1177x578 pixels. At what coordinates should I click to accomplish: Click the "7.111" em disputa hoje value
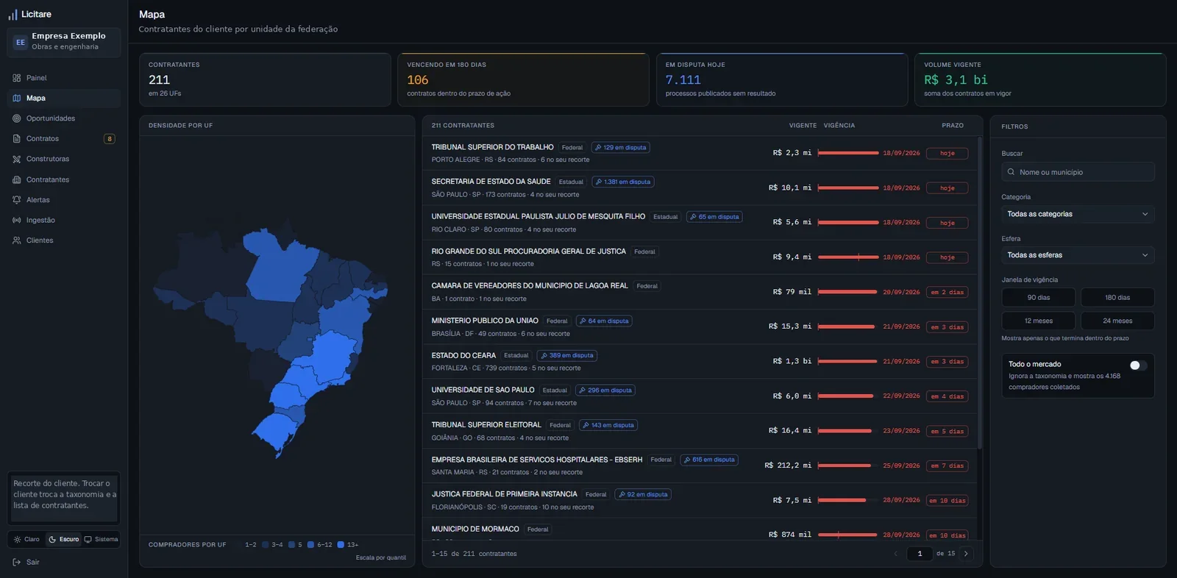pos(683,80)
